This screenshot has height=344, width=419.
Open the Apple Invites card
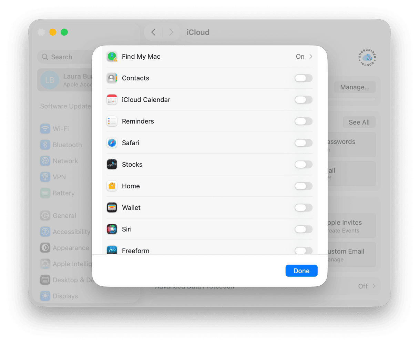(351, 226)
